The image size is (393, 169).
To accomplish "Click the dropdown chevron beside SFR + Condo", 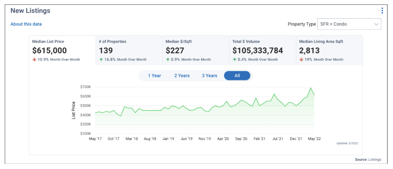I will (x=376, y=24).
